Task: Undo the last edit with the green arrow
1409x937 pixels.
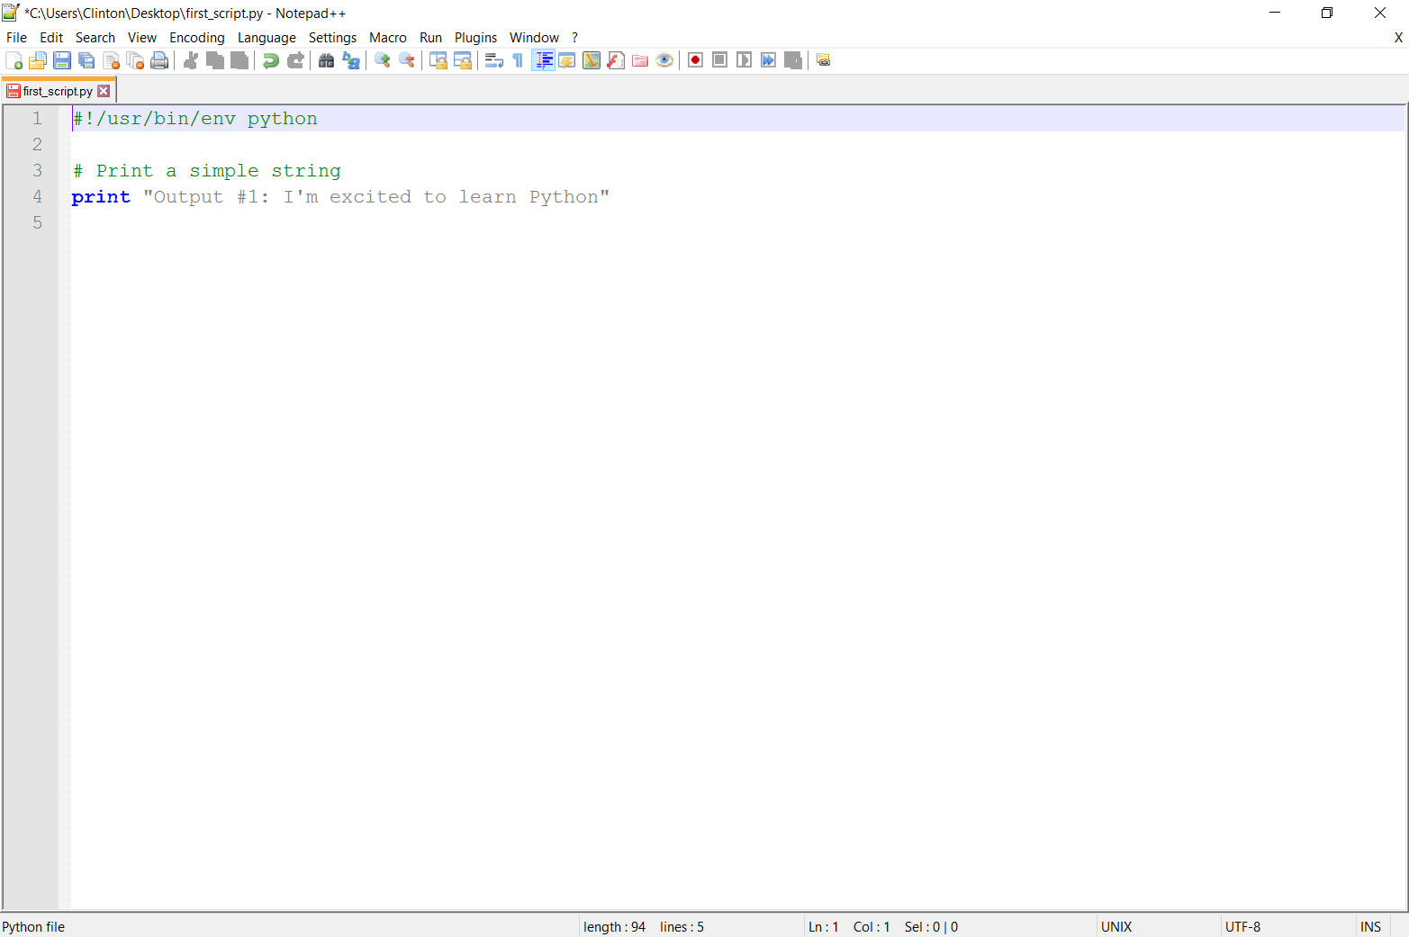Action: pos(270,60)
